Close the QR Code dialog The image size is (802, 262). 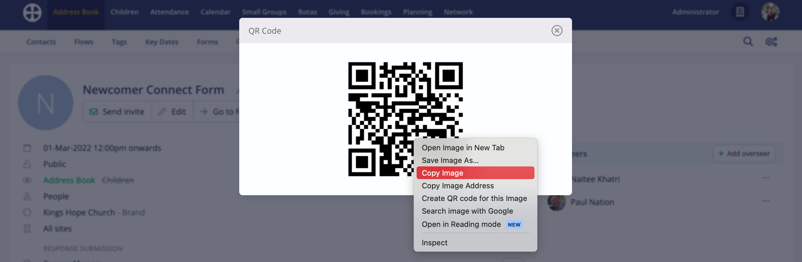(557, 31)
